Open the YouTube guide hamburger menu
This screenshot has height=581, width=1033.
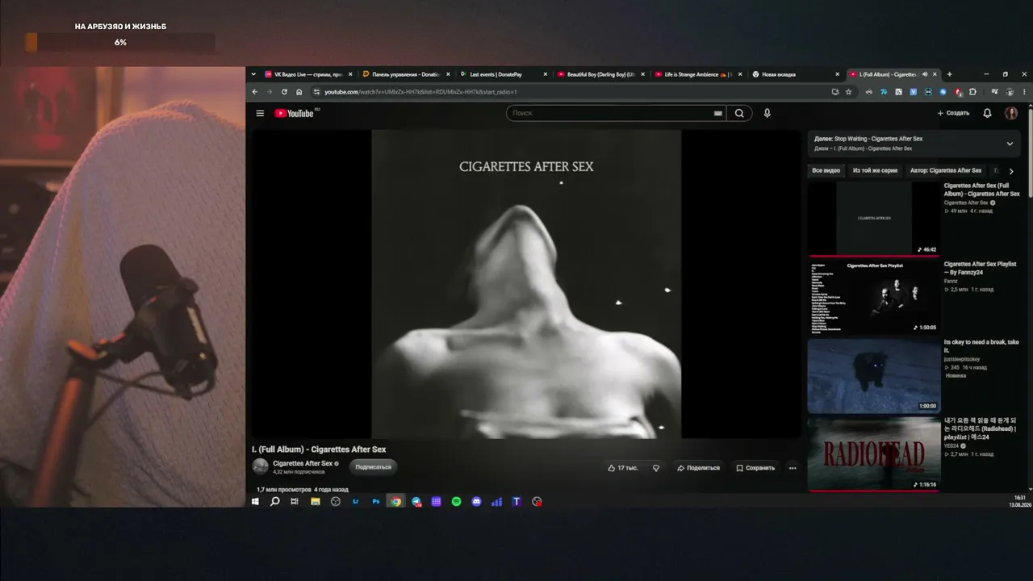(x=260, y=114)
